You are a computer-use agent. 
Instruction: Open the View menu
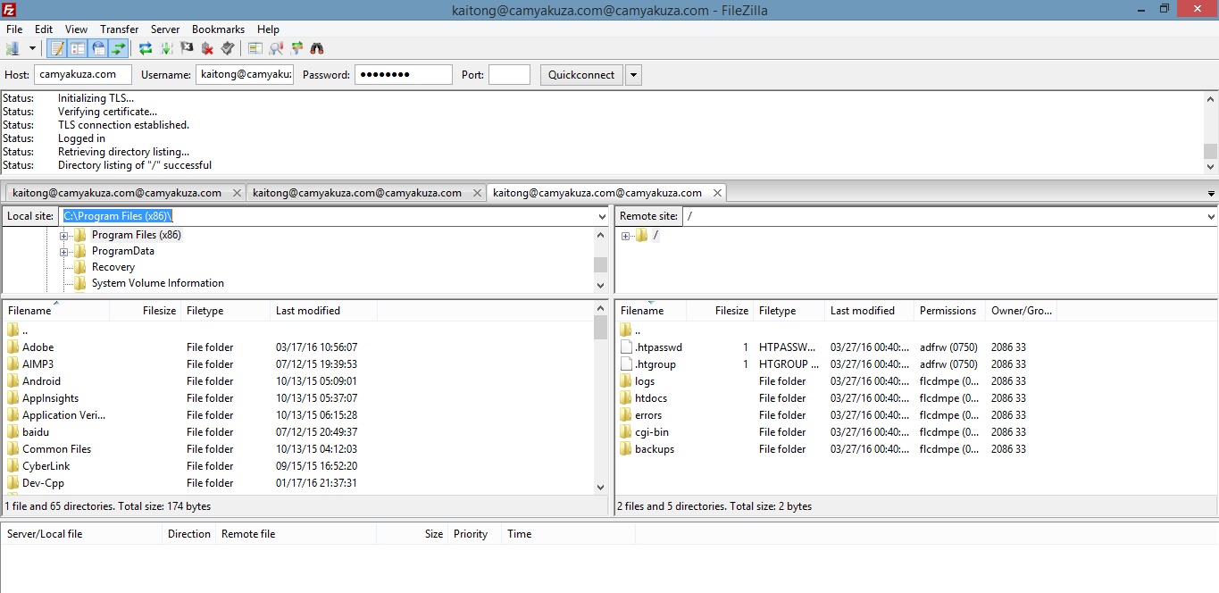(76, 29)
